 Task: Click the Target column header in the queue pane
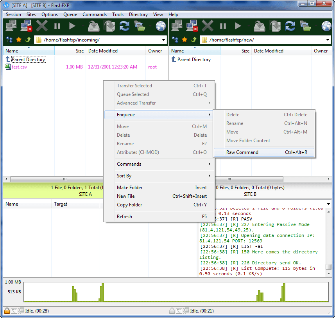click(x=75, y=204)
